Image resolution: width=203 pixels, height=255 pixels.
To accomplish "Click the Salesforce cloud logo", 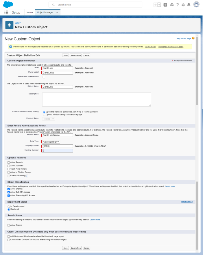I will [x=8, y=5].
